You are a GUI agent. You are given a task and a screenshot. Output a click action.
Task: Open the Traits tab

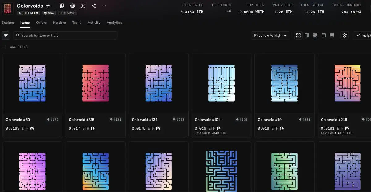tap(77, 23)
